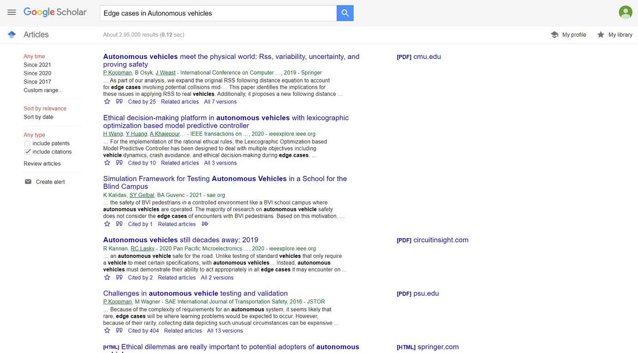638x353 pixels.
Task: Click the Articles scholar hat icon
Action: [12, 35]
